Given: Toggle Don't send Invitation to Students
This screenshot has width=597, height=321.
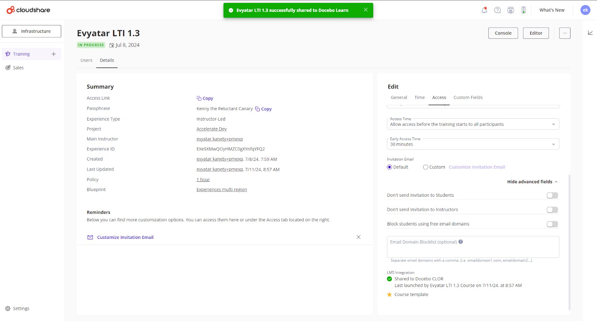Looking at the screenshot, I should tap(552, 196).
